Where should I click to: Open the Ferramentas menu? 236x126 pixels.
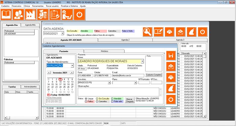[38, 6]
